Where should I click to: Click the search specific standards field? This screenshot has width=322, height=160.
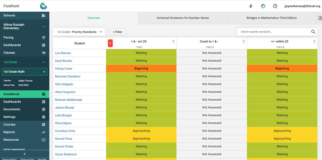274,32
